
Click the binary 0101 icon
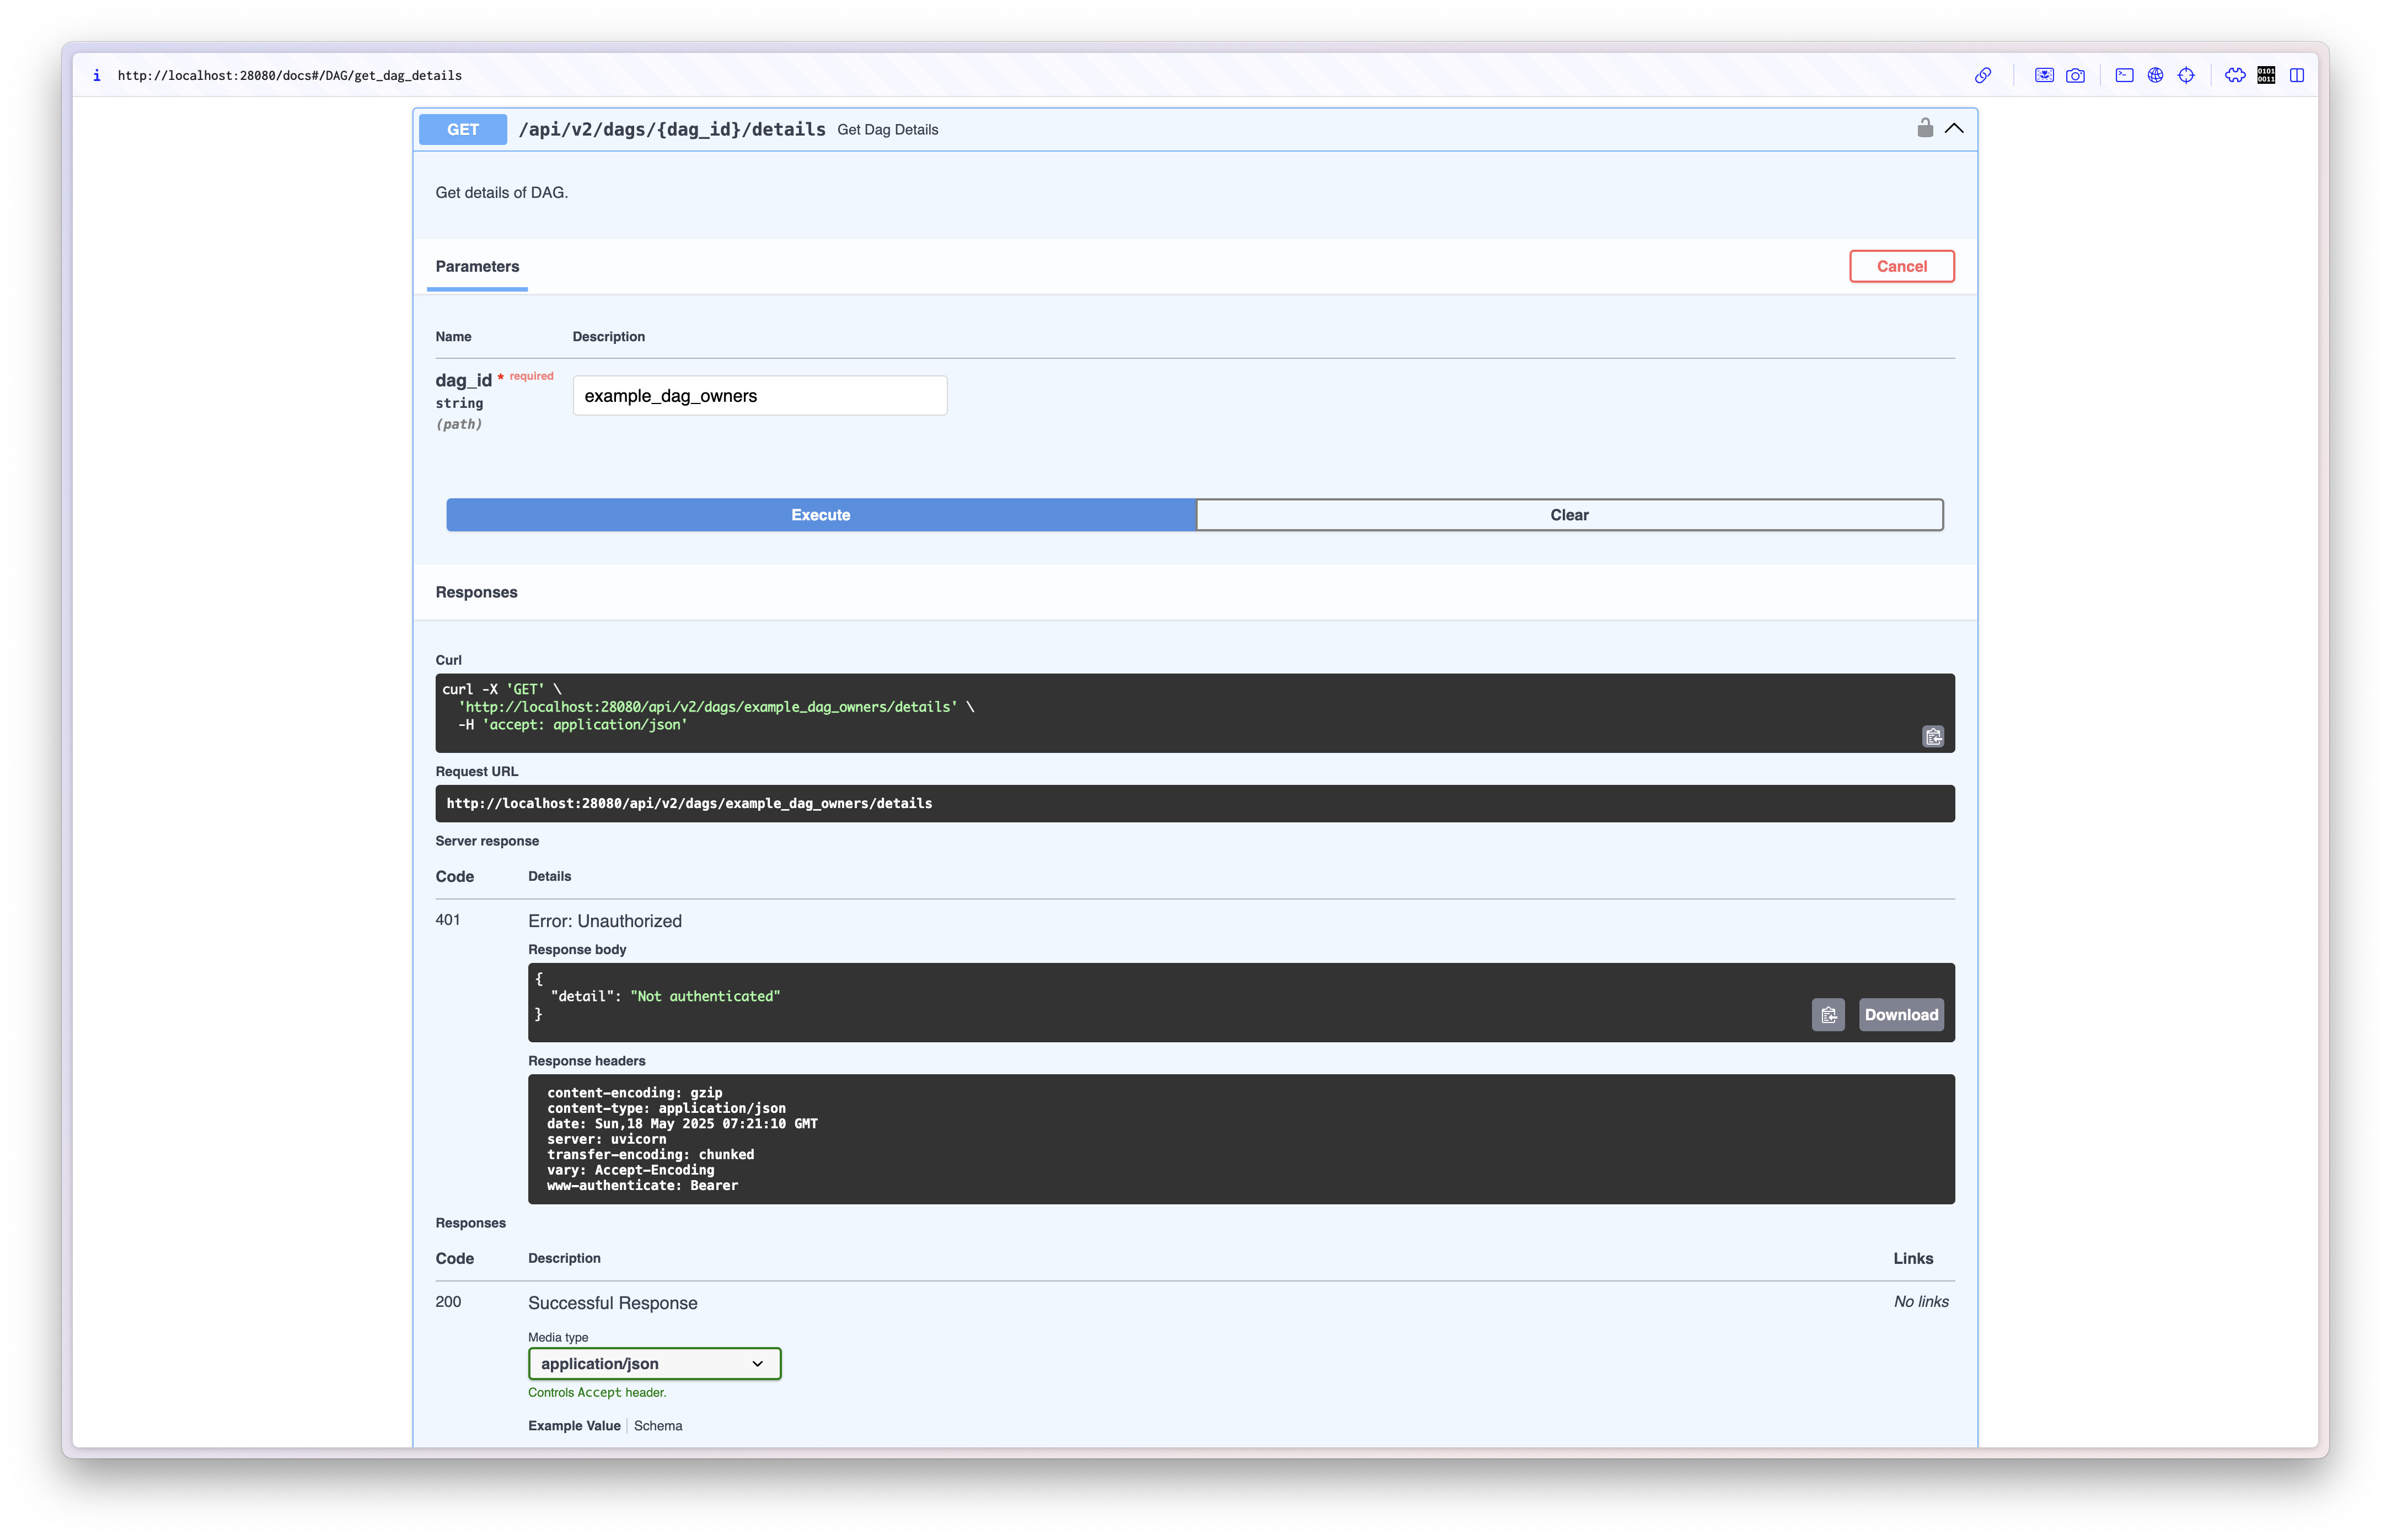[x=2266, y=75]
